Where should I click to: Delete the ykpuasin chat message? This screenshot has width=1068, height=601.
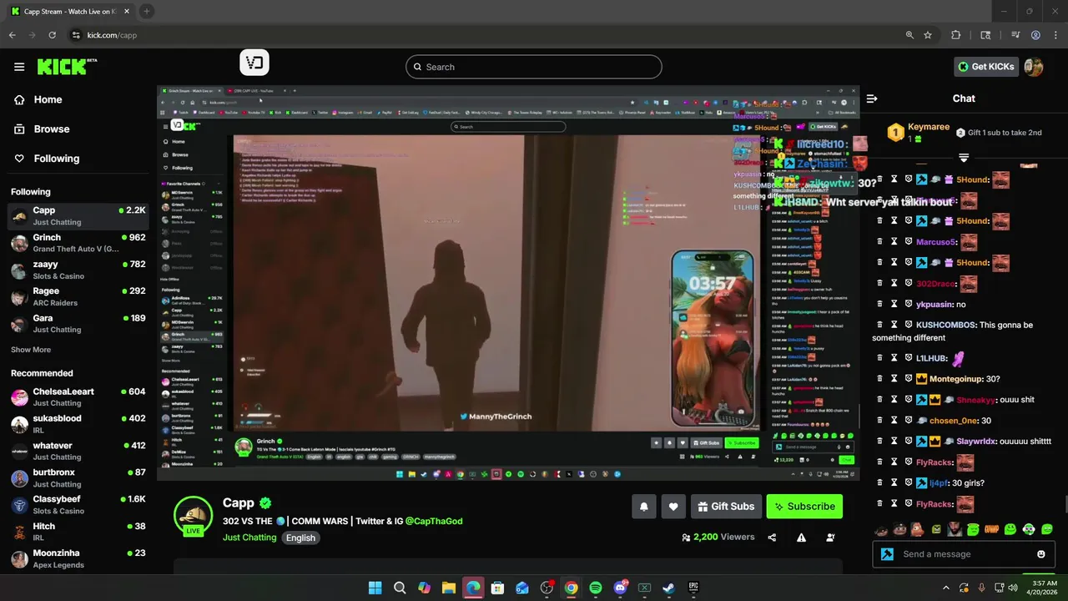(879, 304)
